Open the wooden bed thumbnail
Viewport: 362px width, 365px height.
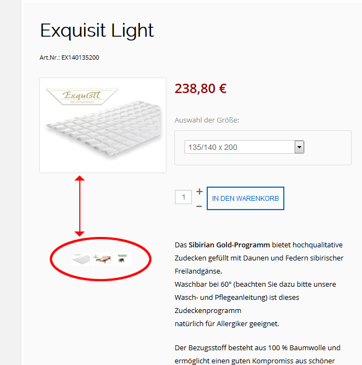click(x=102, y=259)
